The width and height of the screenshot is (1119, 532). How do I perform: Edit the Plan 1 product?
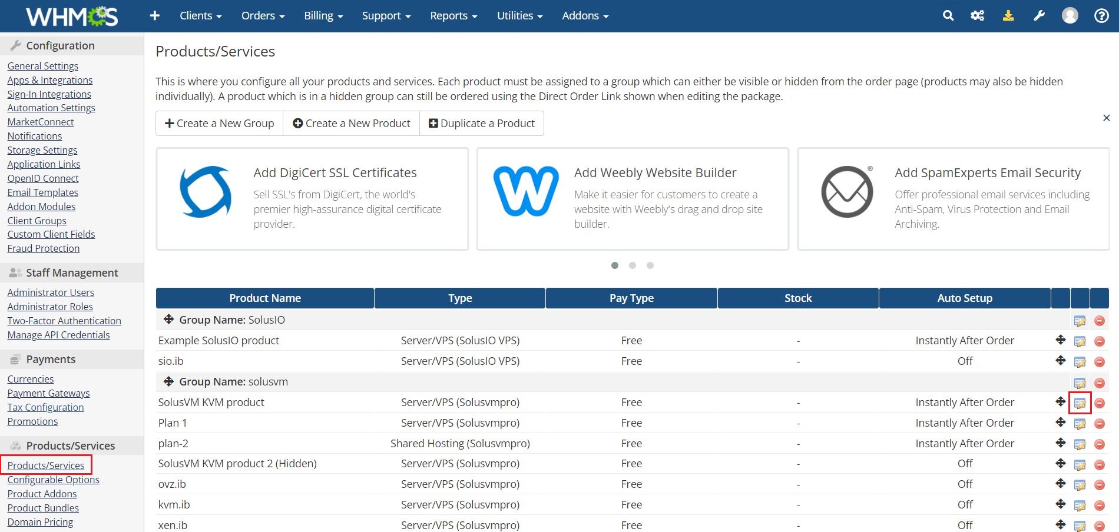[x=1080, y=424]
